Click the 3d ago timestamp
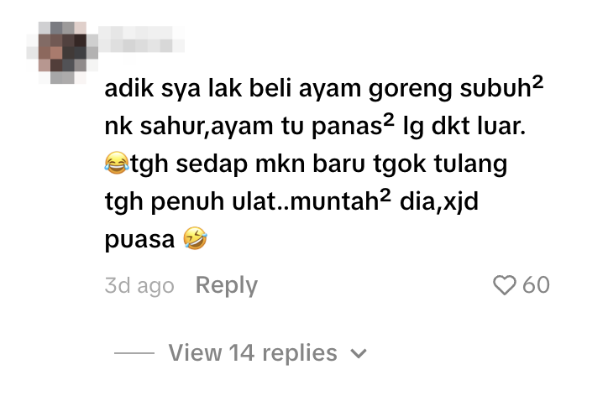The image size is (608, 401). (x=139, y=286)
